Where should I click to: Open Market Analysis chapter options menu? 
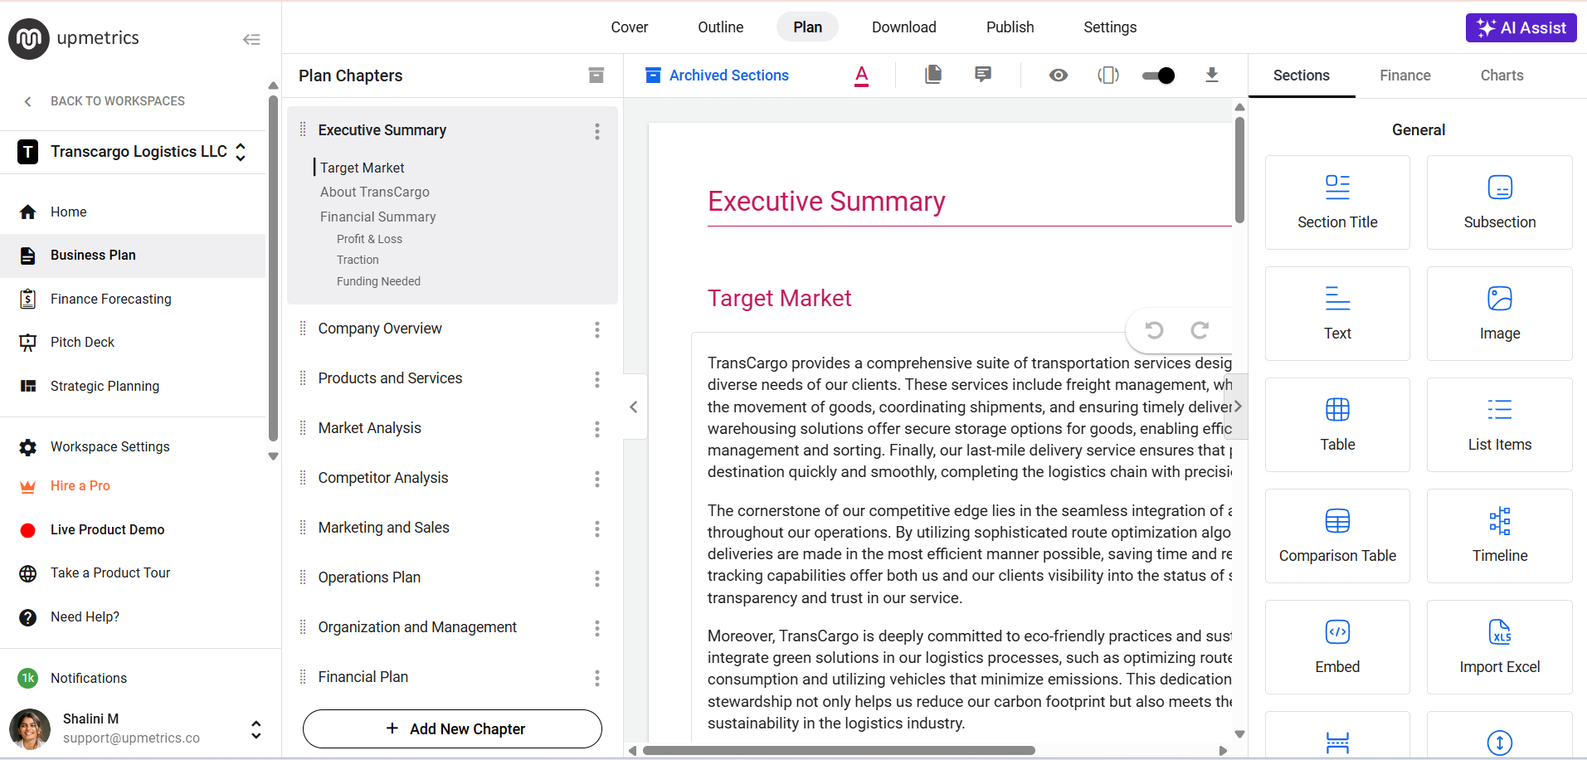coord(596,429)
